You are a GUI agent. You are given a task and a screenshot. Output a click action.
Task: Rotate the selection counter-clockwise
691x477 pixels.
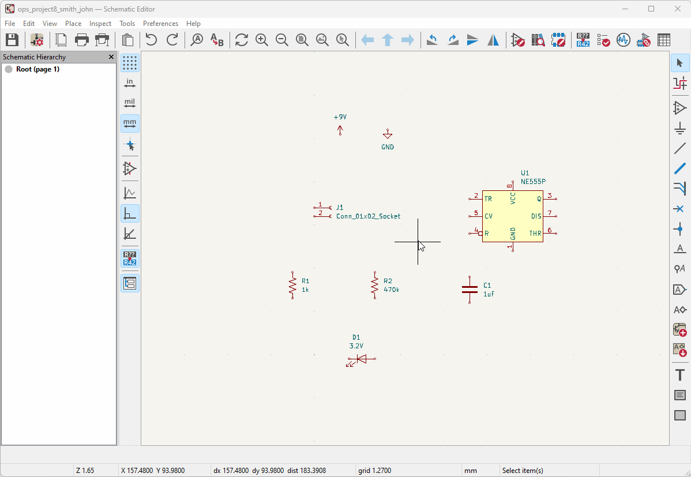click(x=432, y=40)
